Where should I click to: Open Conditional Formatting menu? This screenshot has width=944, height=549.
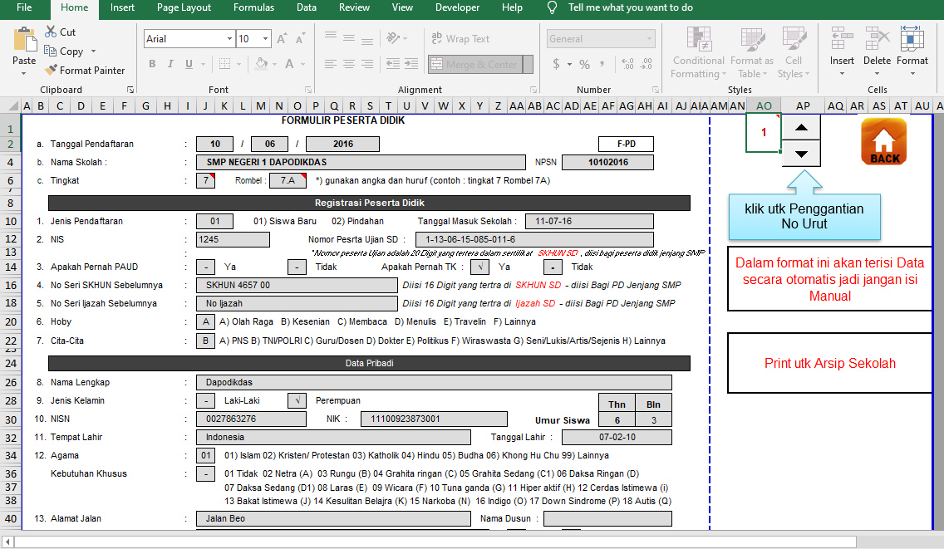coord(699,53)
